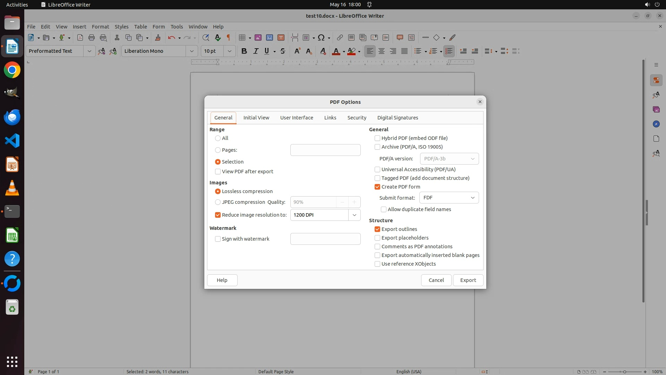Image resolution: width=666 pixels, height=375 pixels.
Task: Open the Liberation Mono font name dropdown
Action: click(191, 51)
